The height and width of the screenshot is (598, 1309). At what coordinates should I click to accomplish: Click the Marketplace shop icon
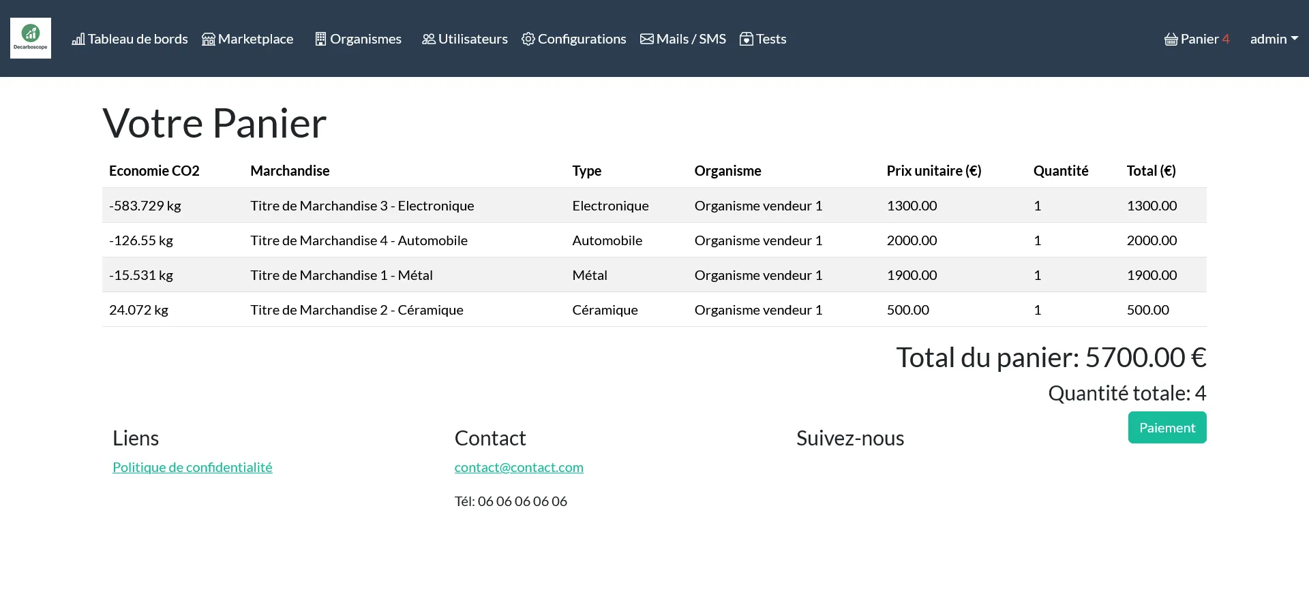pyautogui.click(x=209, y=40)
